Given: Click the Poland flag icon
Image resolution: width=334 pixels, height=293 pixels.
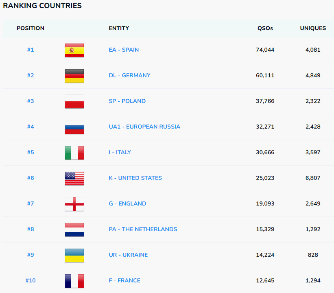Looking at the screenshot, I should [74, 101].
